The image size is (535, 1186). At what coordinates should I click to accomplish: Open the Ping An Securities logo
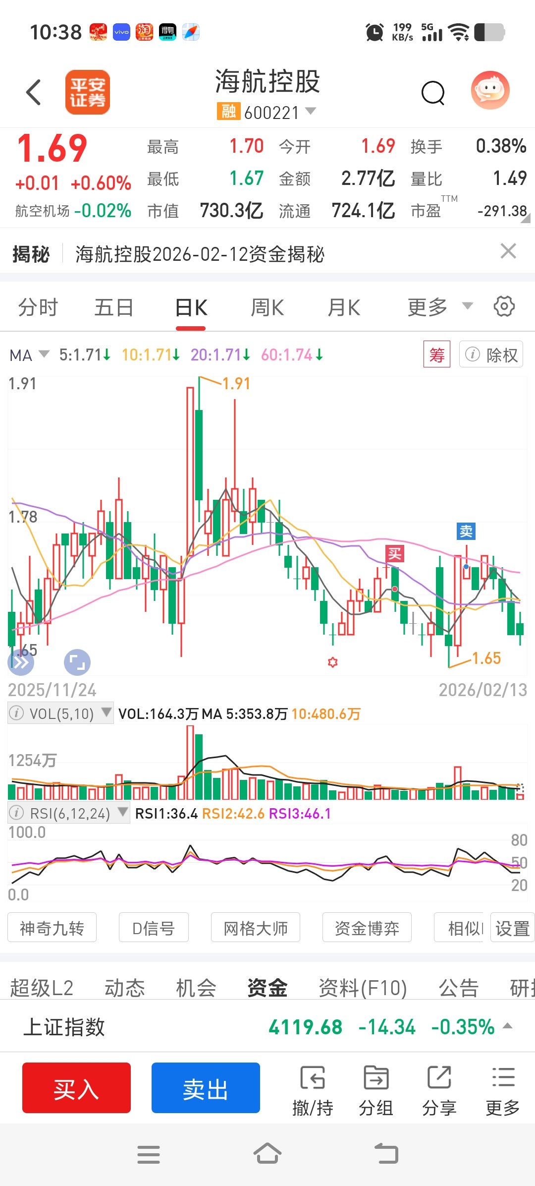(88, 92)
